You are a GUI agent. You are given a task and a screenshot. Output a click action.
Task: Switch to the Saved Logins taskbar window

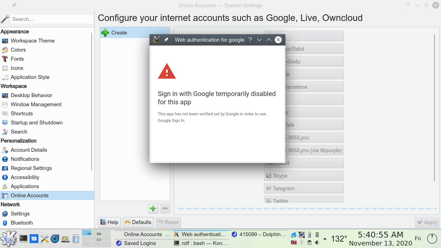[x=143, y=243]
